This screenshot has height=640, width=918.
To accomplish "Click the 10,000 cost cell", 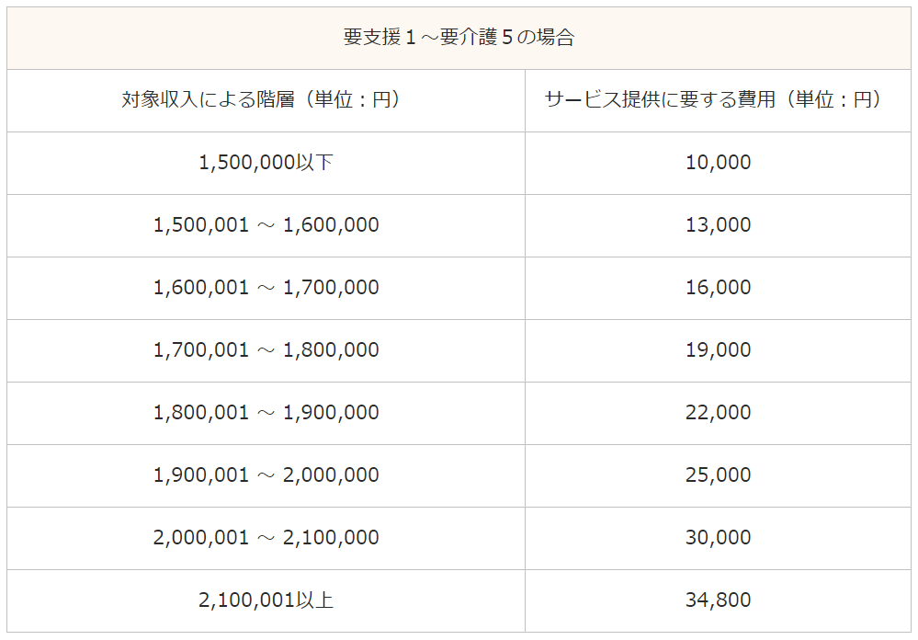I will coord(718,163).
